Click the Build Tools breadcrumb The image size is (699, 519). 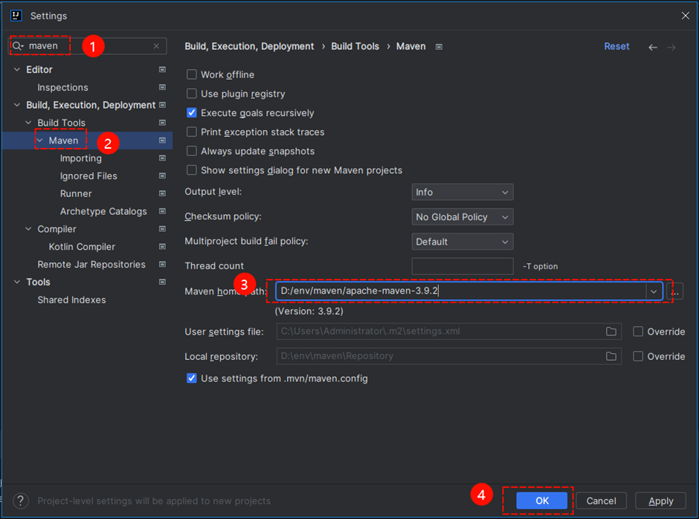(355, 46)
